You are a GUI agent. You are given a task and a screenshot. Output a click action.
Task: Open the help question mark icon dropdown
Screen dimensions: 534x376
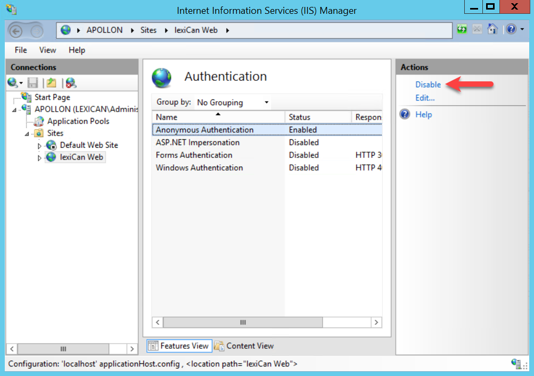point(515,30)
